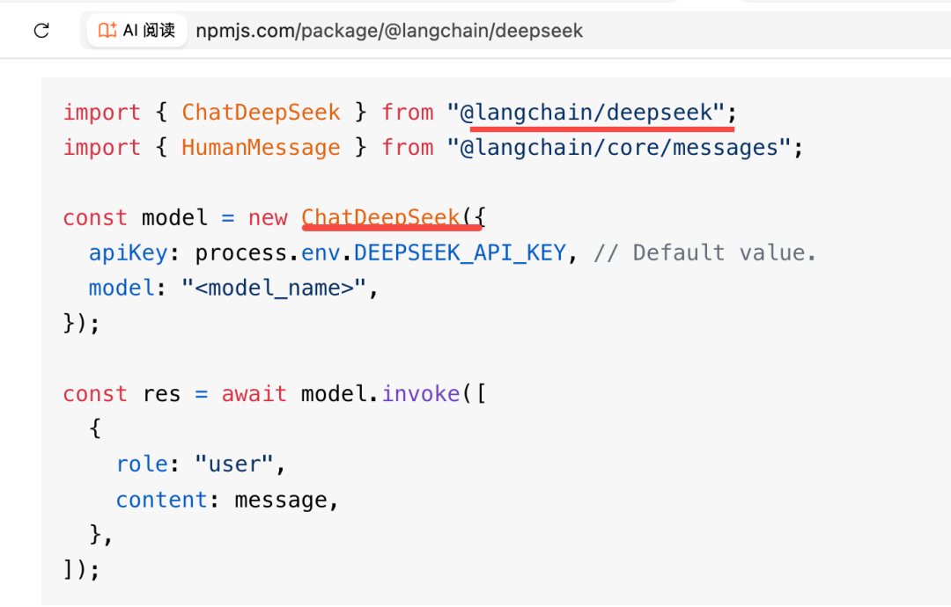Click the "@langchain/core/messages" string
The width and height of the screenshot is (951, 607).
619,147
